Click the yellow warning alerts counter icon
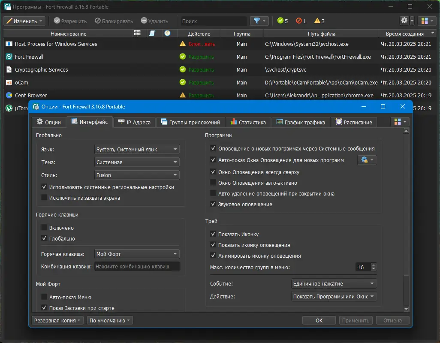The image size is (440, 343). 317,21
